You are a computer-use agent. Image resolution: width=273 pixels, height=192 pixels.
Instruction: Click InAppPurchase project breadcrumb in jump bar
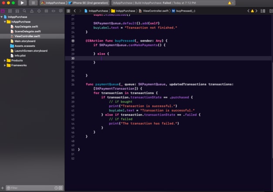[x=96, y=11]
